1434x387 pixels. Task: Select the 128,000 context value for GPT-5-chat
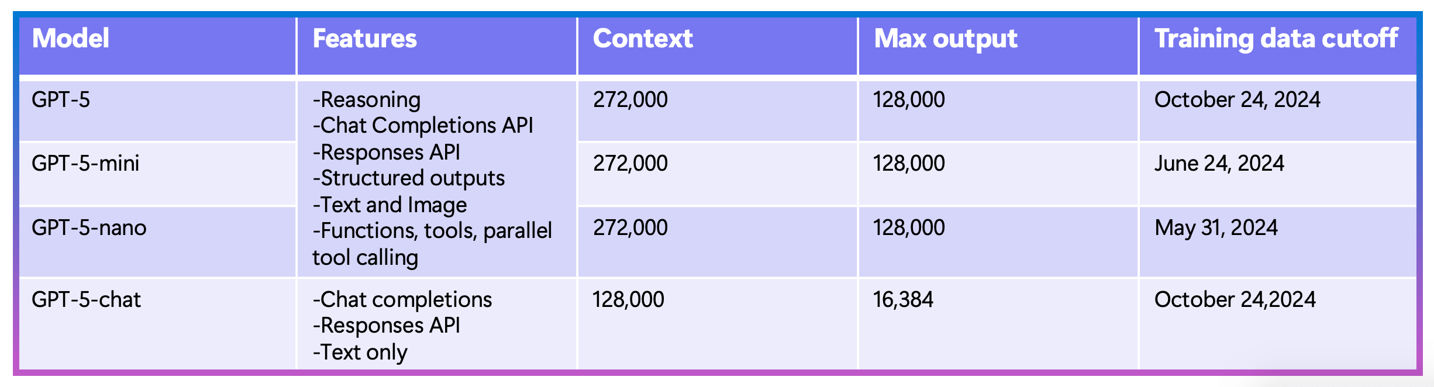(x=629, y=300)
